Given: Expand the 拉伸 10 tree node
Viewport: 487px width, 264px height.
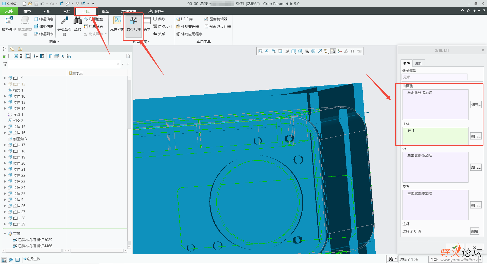Looking at the screenshot, I should 5,96.
